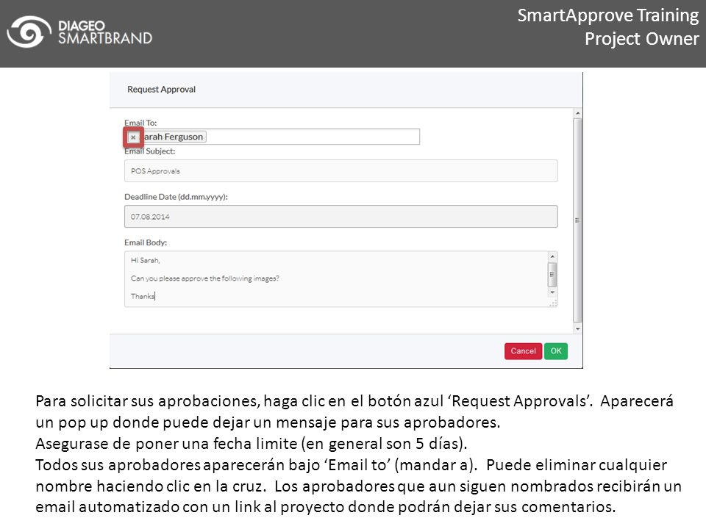Click the Sarah Ferguson recipient tag
Image resolution: width=706 pixels, height=529 pixels.
pyautogui.click(x=167, y=137)
